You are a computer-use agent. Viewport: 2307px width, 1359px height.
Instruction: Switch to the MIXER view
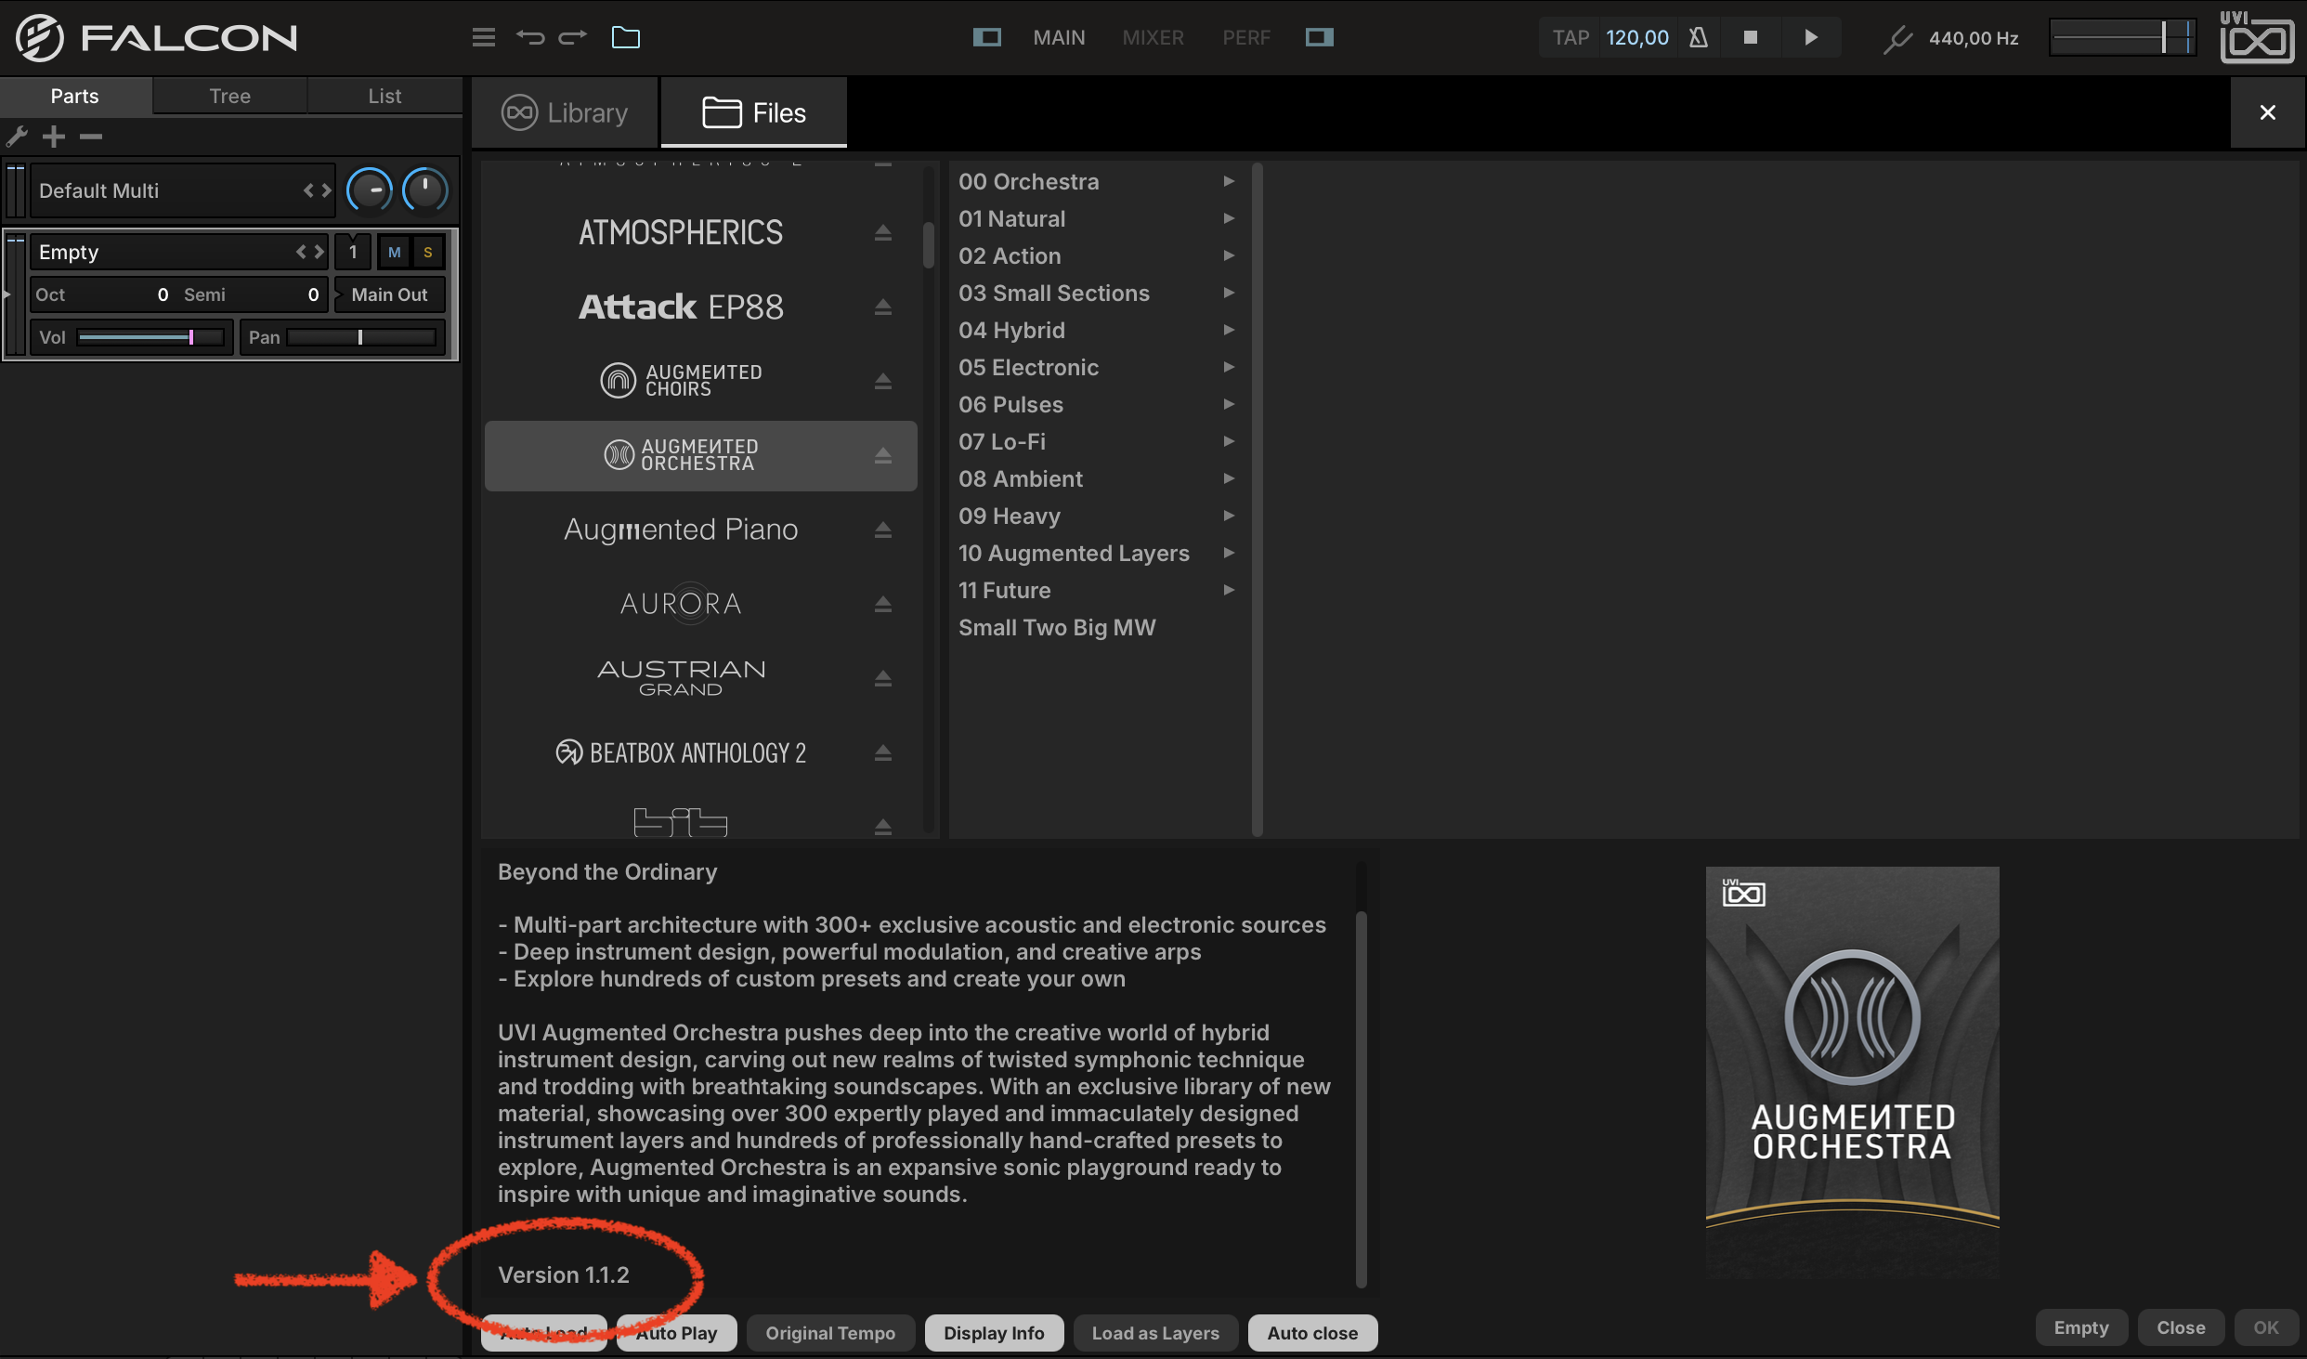[1153, 37]
